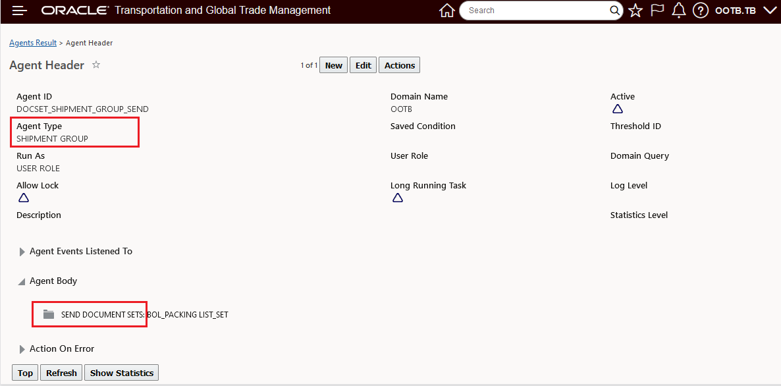Click the Agents Result breadcrumb link
Image resolution: width=781 pixels, height=386 pixels.
tap(33, 43)
